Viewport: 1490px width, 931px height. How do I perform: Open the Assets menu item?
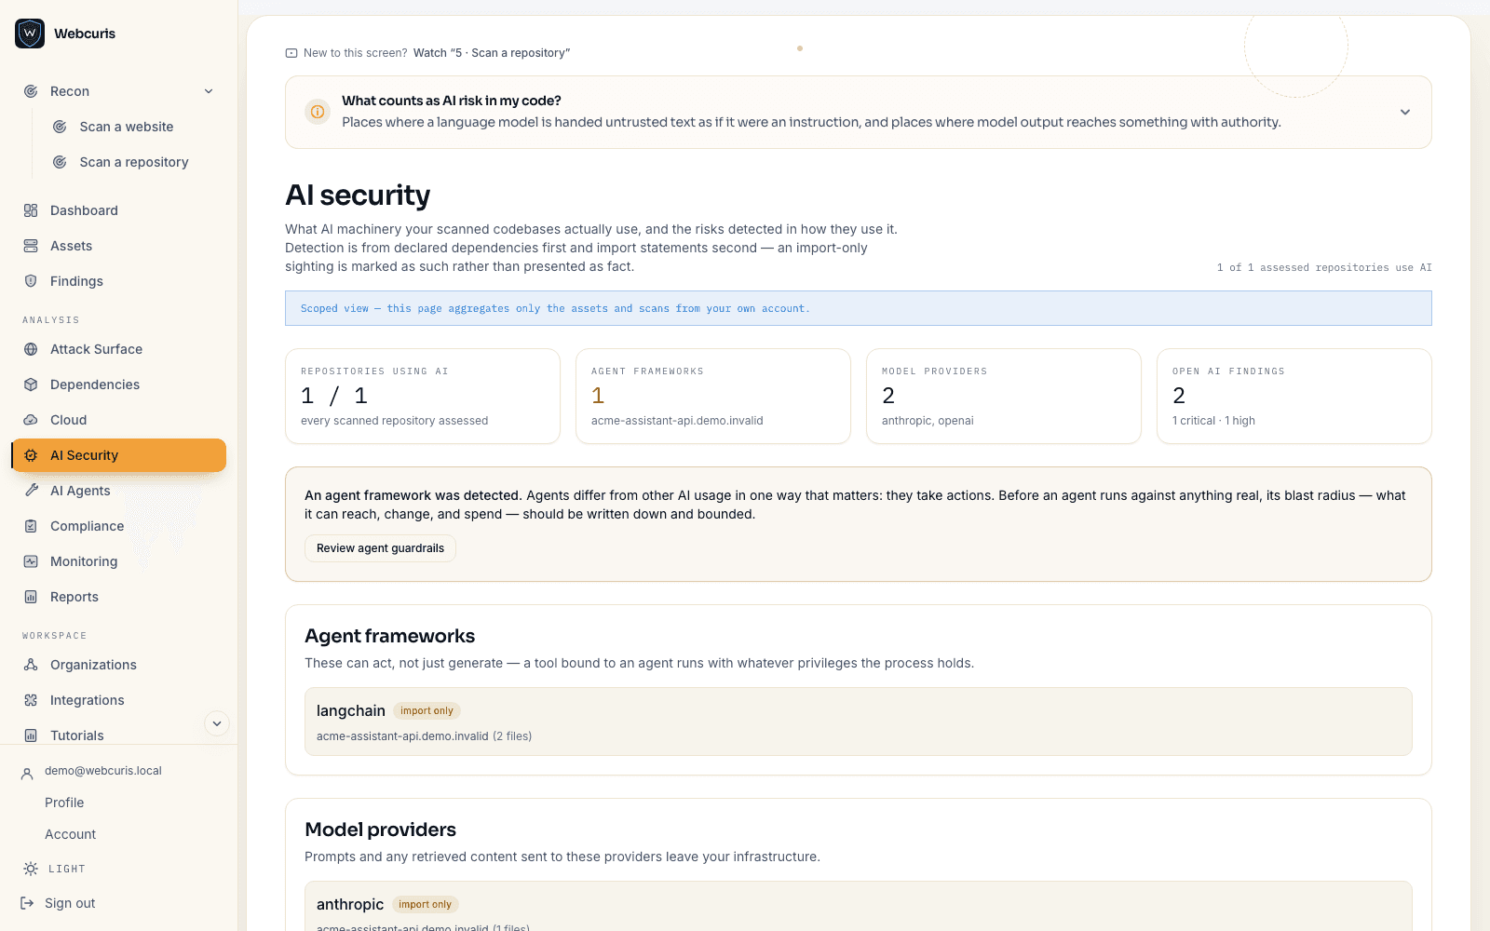[119, 246]
